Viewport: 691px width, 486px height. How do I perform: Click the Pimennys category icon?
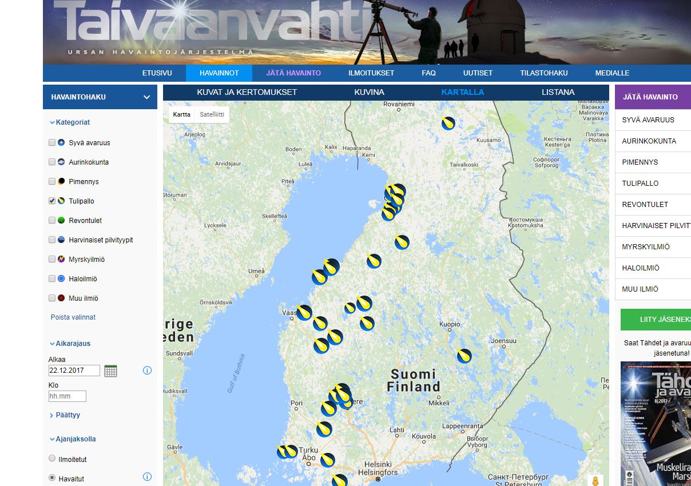click(x=61, y=182)
